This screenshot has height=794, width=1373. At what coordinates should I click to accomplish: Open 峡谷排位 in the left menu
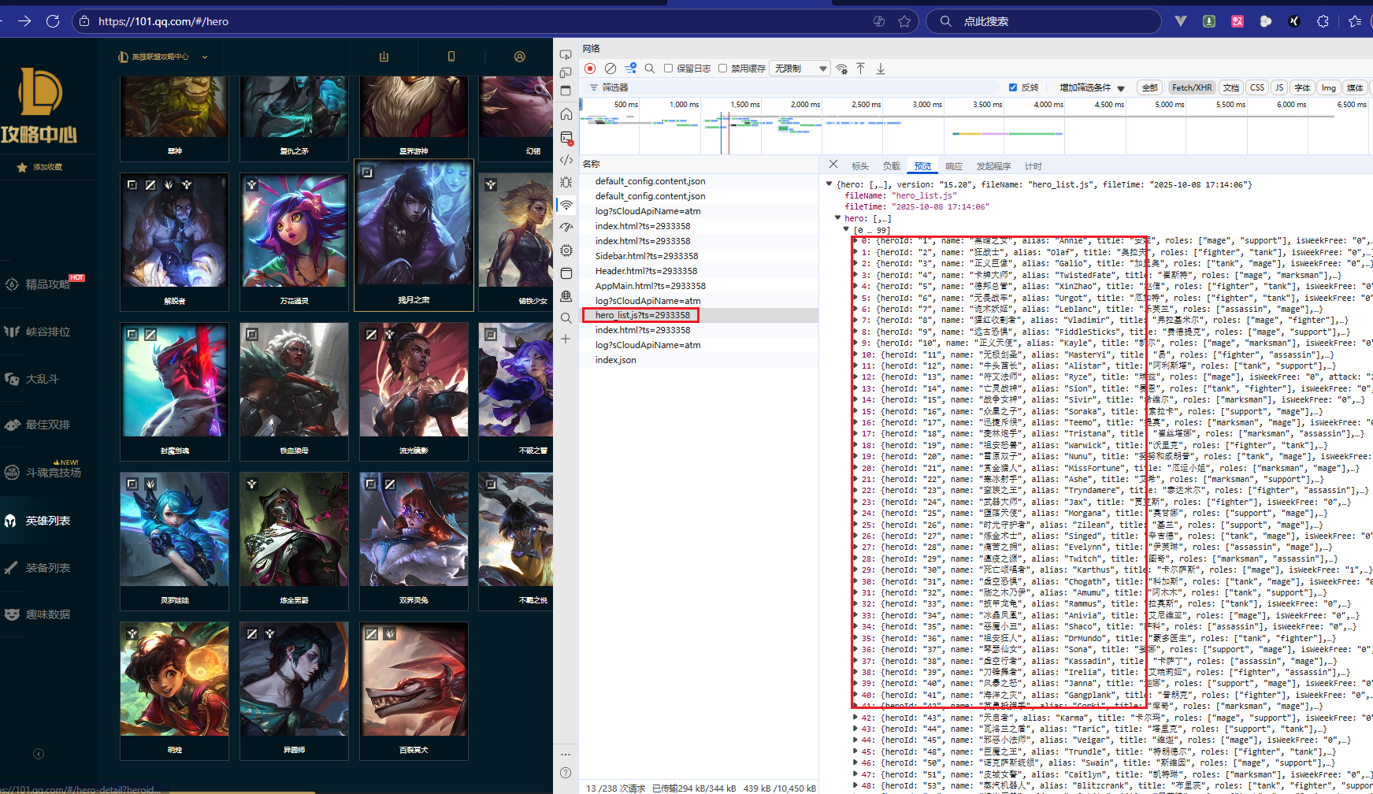[48, 332]
